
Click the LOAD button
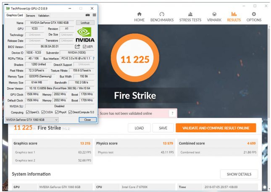coord(139,128)
